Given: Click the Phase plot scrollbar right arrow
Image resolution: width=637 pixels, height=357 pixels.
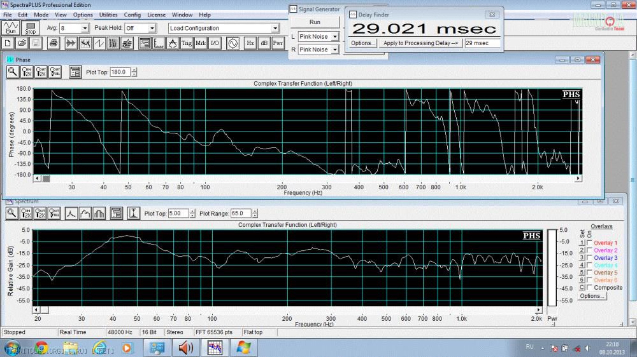Looking at the screenshot, I should click(x=578, y=178).
